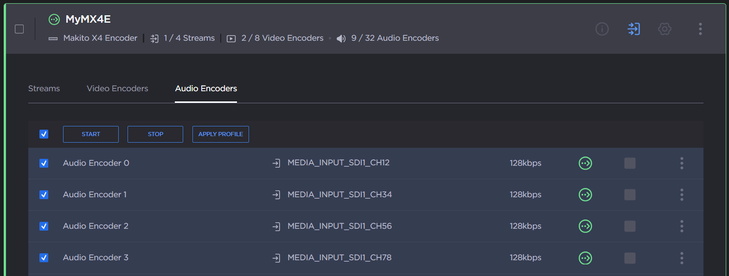The image size is (729, 276).
Task: Click the APPLY PROFILE button
Action: (x=221, y=134)
